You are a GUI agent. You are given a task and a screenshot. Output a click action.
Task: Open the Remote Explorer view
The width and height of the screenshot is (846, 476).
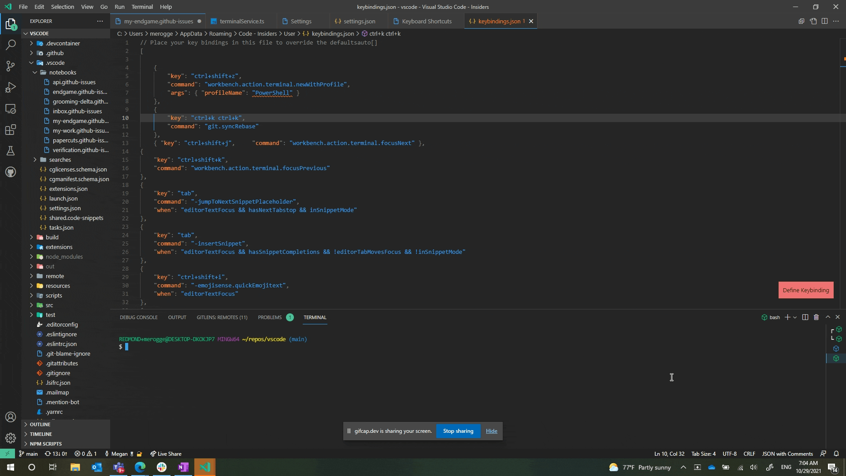click(x=11, y=109)
